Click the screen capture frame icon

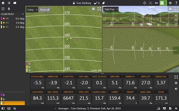(151, 3)
